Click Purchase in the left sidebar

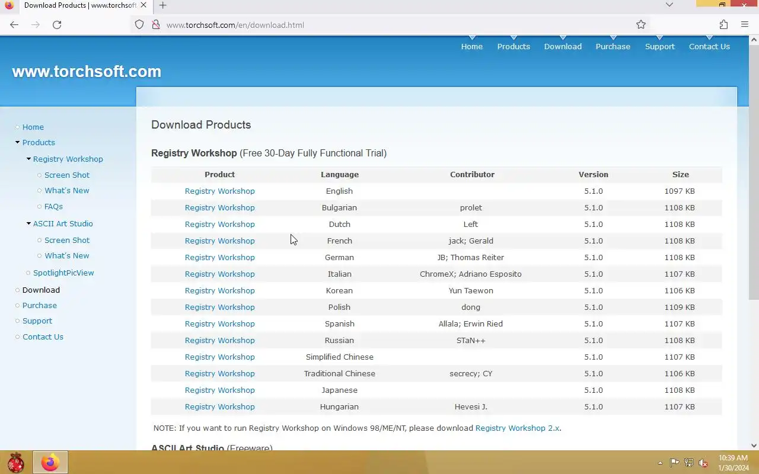point(40,305)
